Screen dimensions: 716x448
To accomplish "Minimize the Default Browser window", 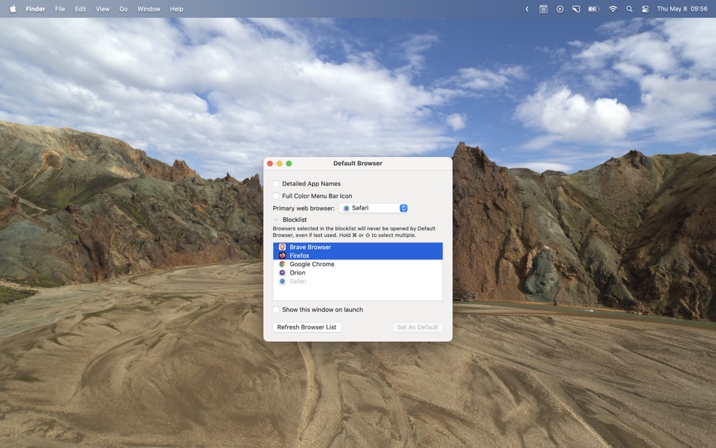I will (x=280, y=164).
